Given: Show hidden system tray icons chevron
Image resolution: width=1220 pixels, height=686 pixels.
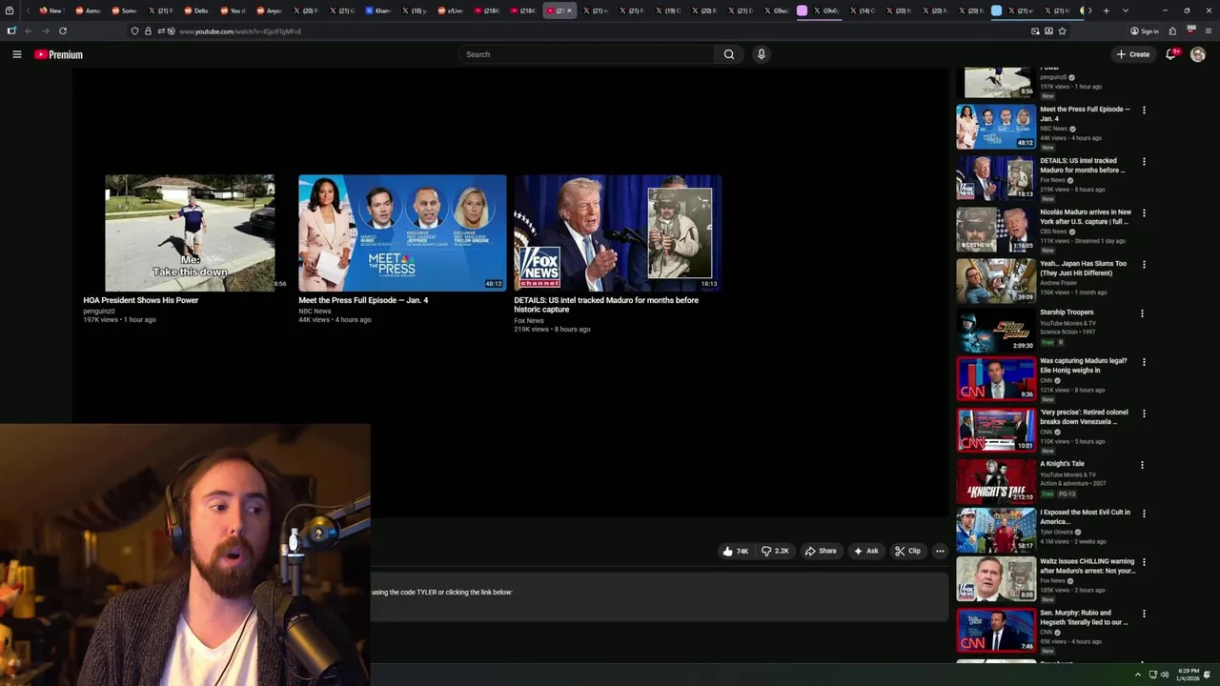Looking at the screenshot, I should click(x=1137, y=675).
